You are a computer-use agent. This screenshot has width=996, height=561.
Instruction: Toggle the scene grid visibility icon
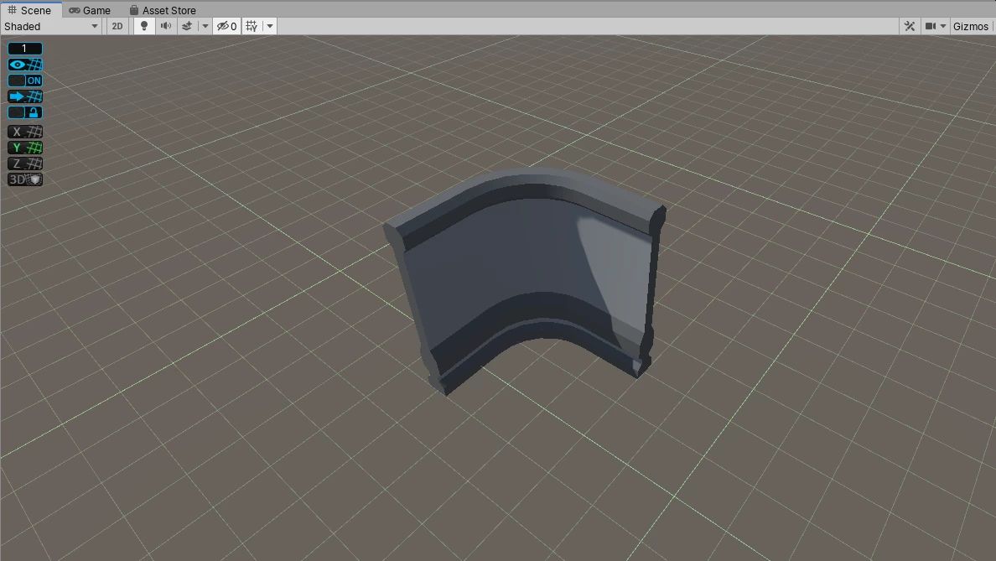click(252, 26)
